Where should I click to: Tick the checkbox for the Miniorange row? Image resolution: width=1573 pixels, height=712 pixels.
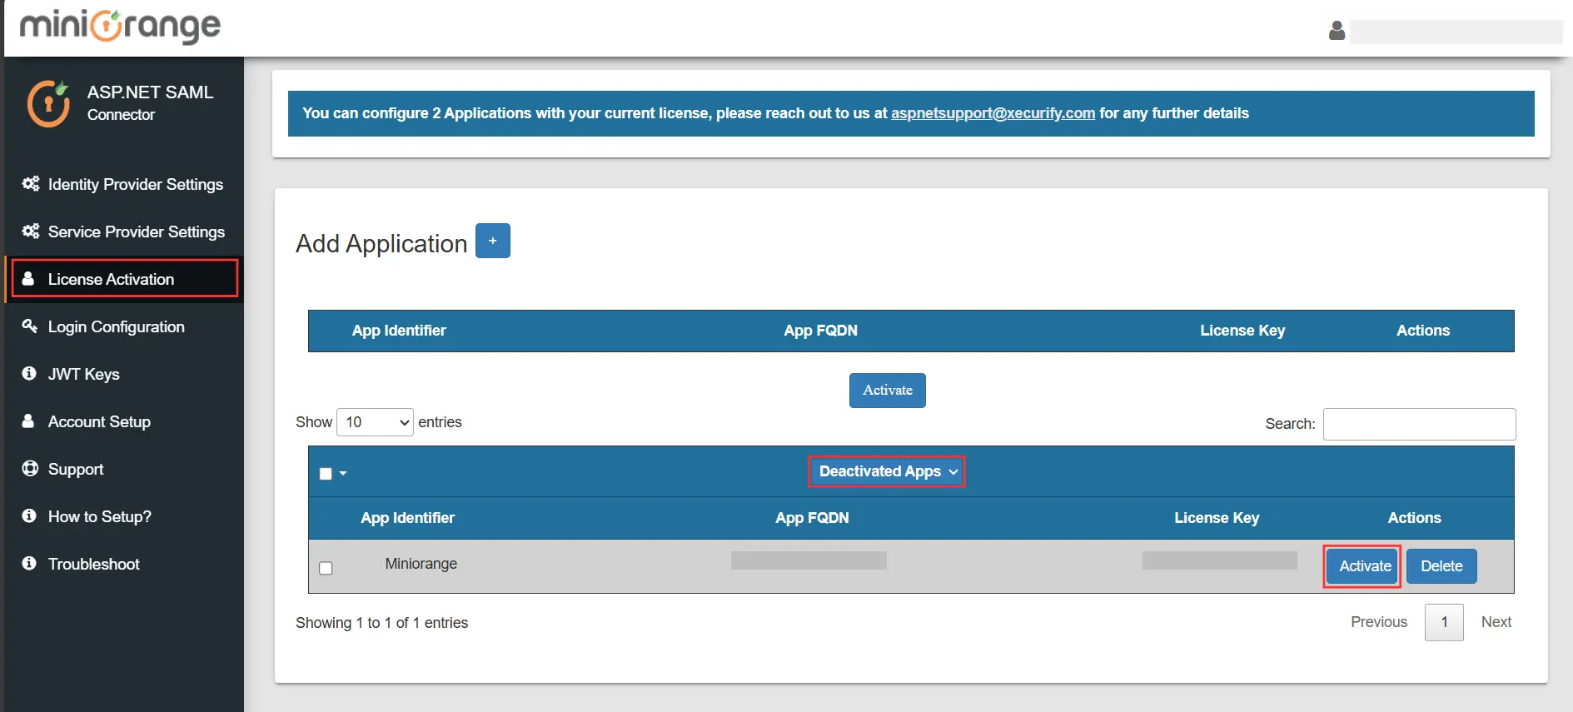(x=326, y=568)
